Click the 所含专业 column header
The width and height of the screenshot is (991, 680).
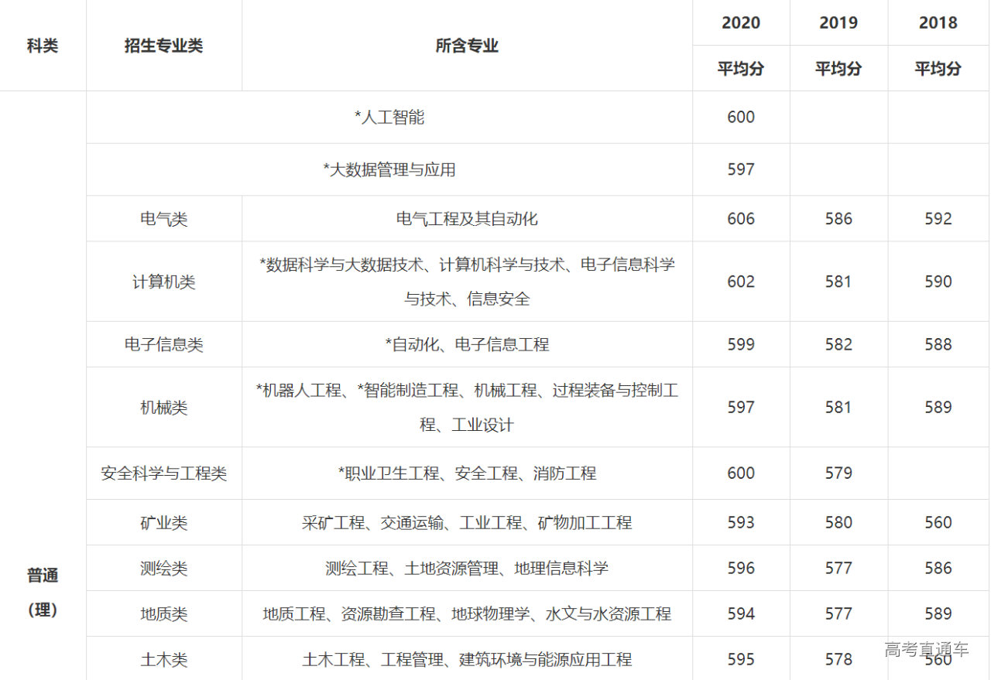[467, 46]
